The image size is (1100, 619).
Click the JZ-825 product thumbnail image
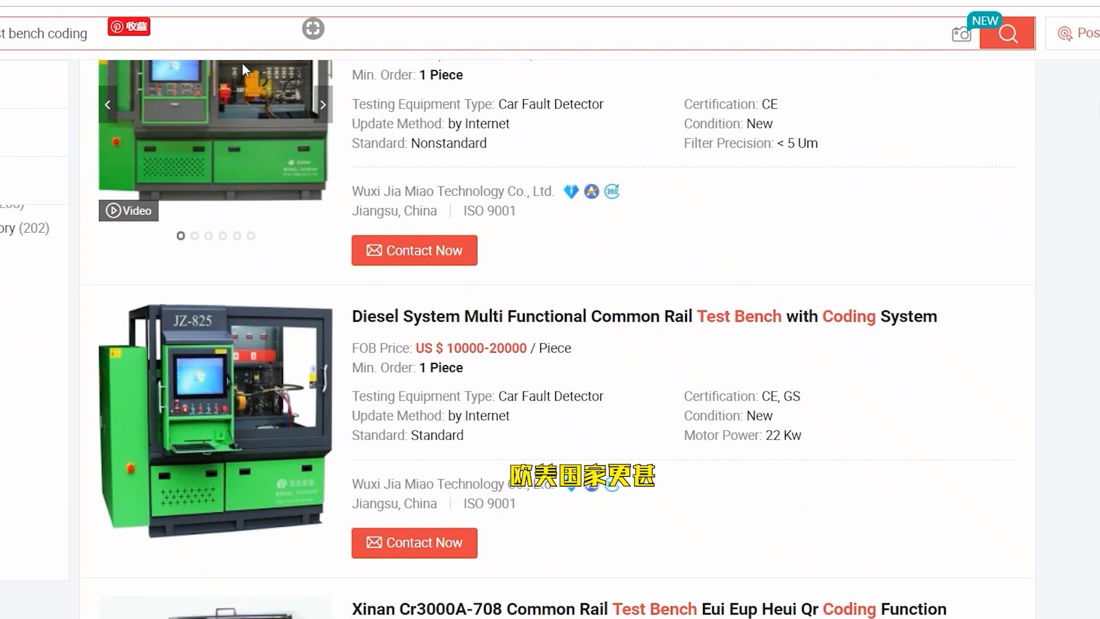point(215,421)
